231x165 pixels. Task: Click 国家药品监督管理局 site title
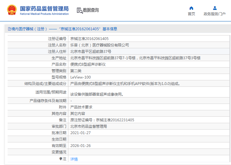pos(44,9)
